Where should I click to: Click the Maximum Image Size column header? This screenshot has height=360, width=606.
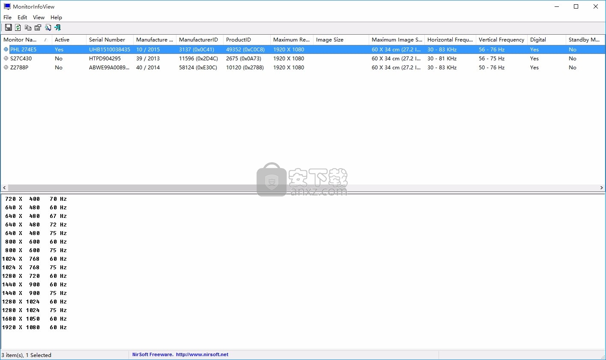coord(397,39)
